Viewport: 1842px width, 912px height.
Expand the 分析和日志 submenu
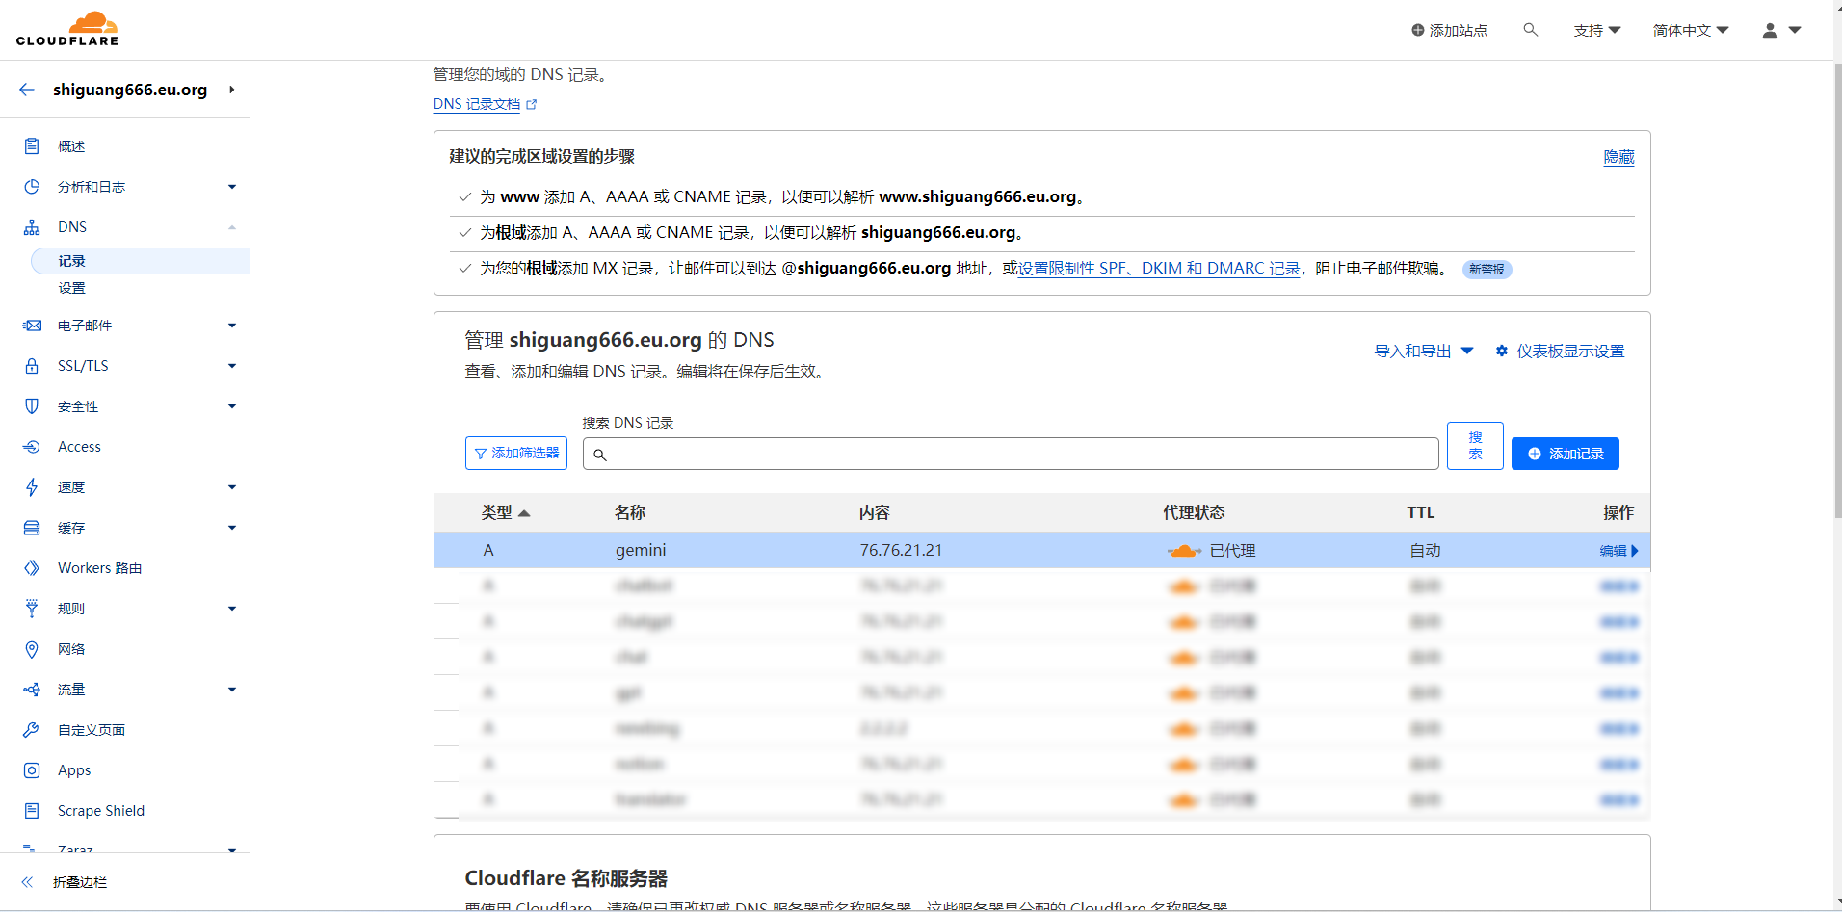click(x=232, y=187)
